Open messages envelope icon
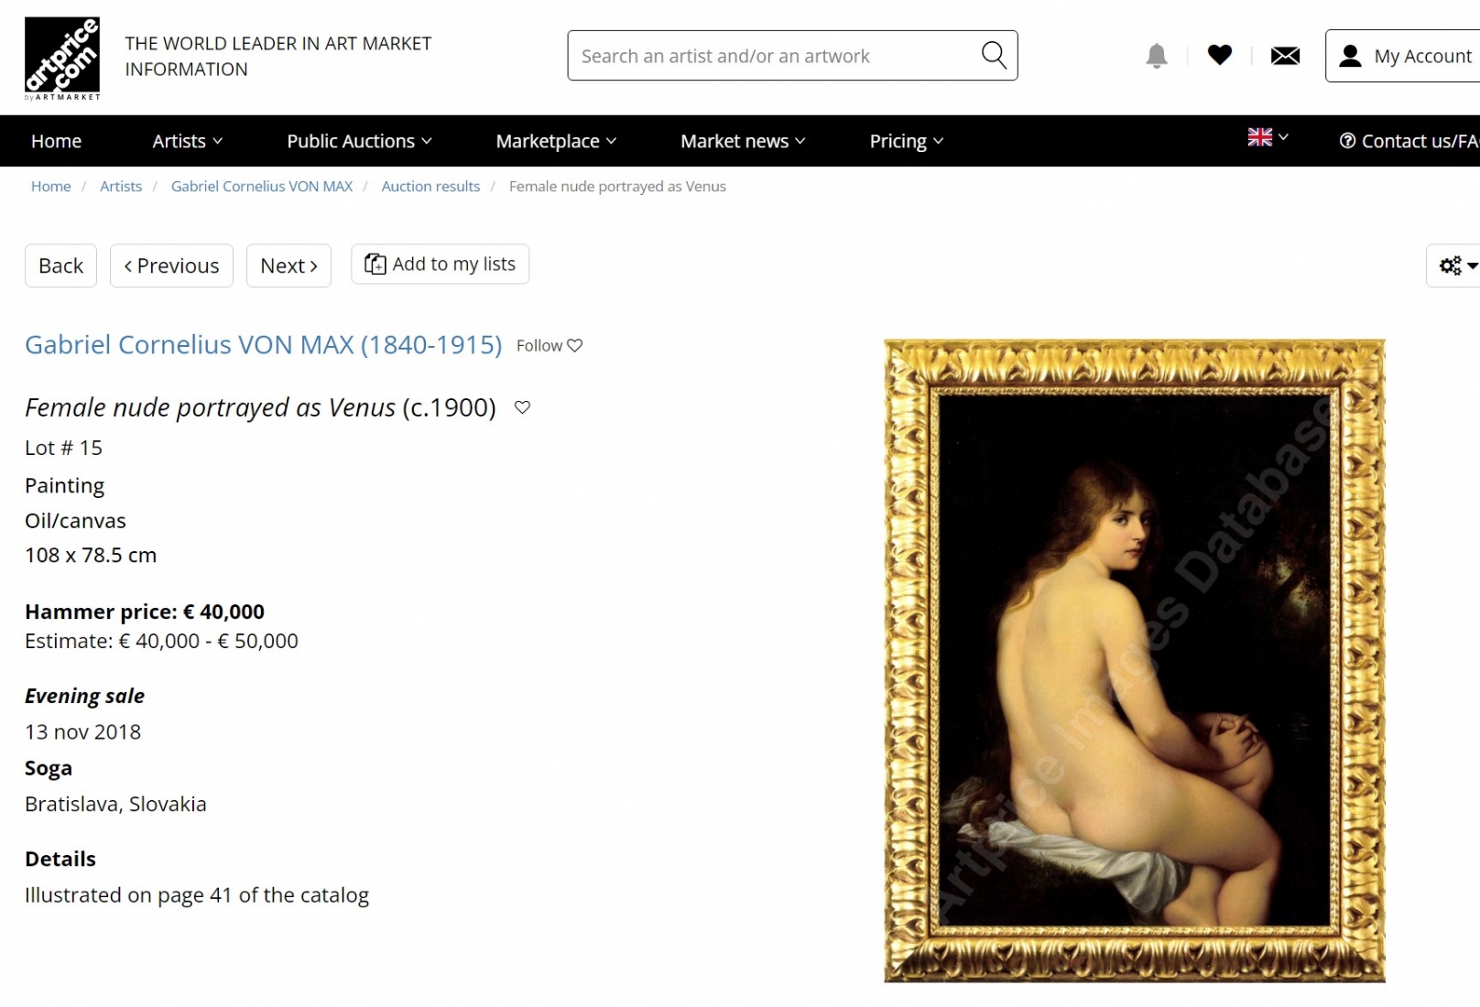Screen dimensions: 1480x1007 (1285, 56)
